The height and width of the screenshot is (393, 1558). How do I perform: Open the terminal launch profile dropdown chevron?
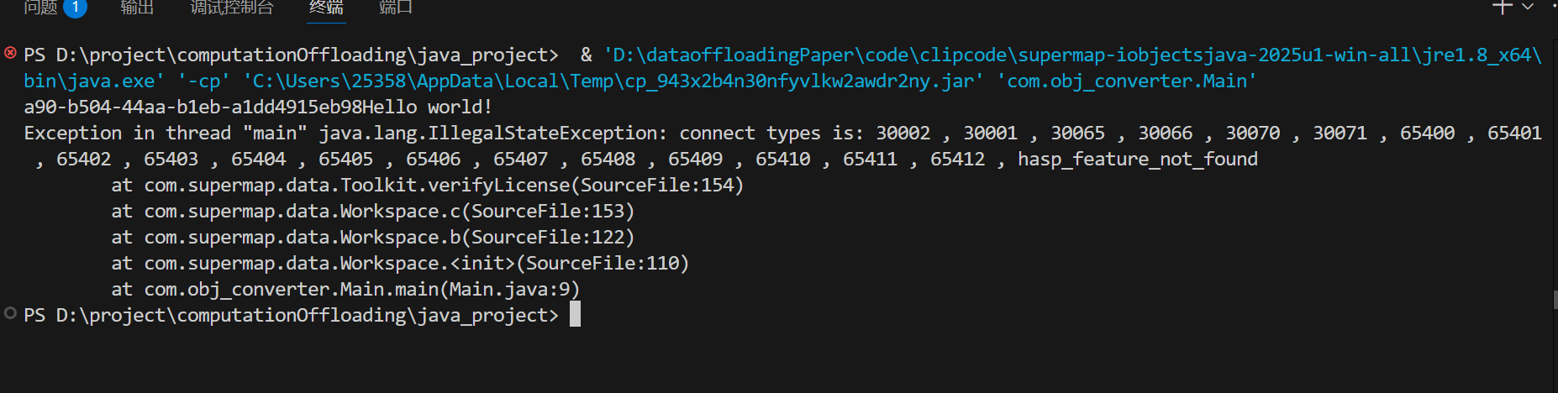pyautogui.click(x=1528, y=7)
